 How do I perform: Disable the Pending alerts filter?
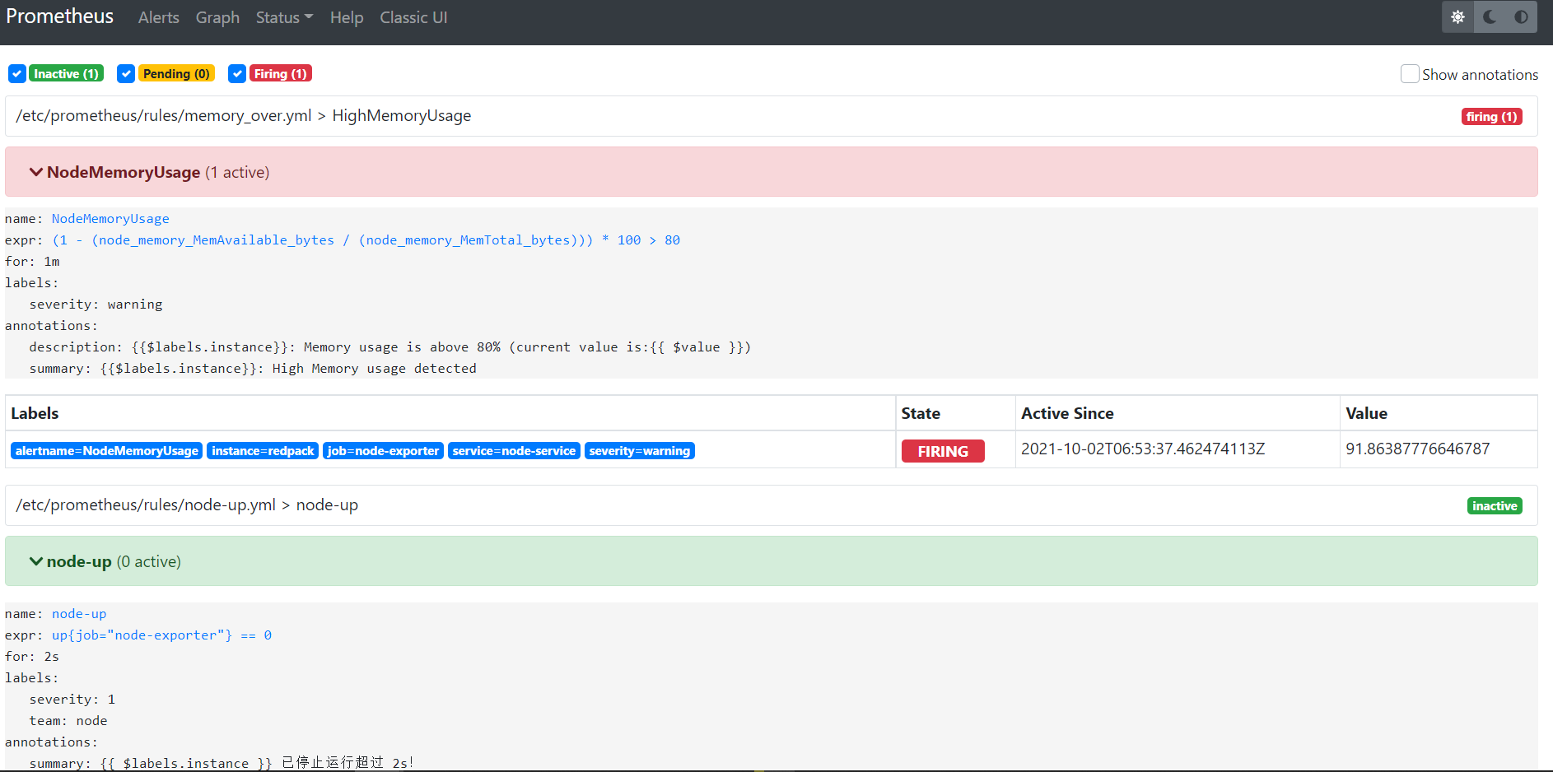coord(126,73)
